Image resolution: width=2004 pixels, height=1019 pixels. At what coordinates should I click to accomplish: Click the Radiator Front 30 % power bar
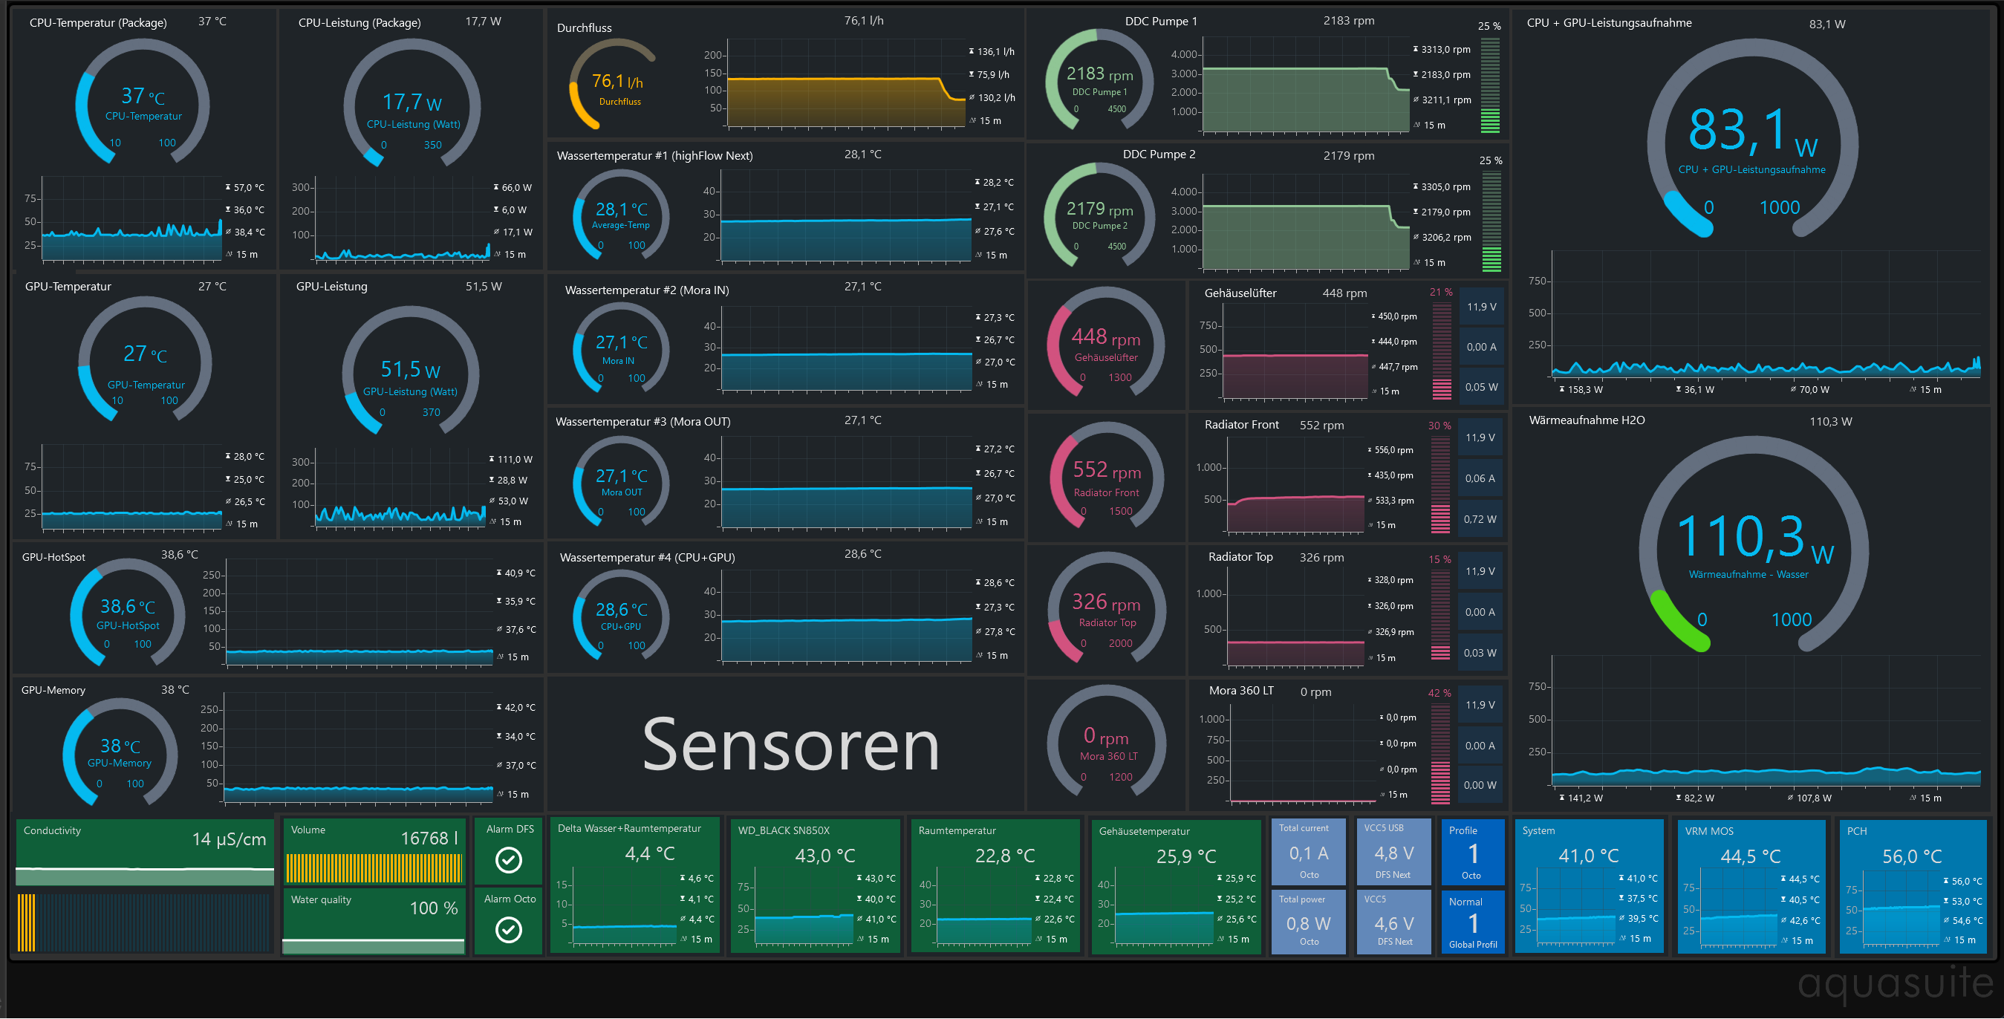click(x=1440, y=484)
